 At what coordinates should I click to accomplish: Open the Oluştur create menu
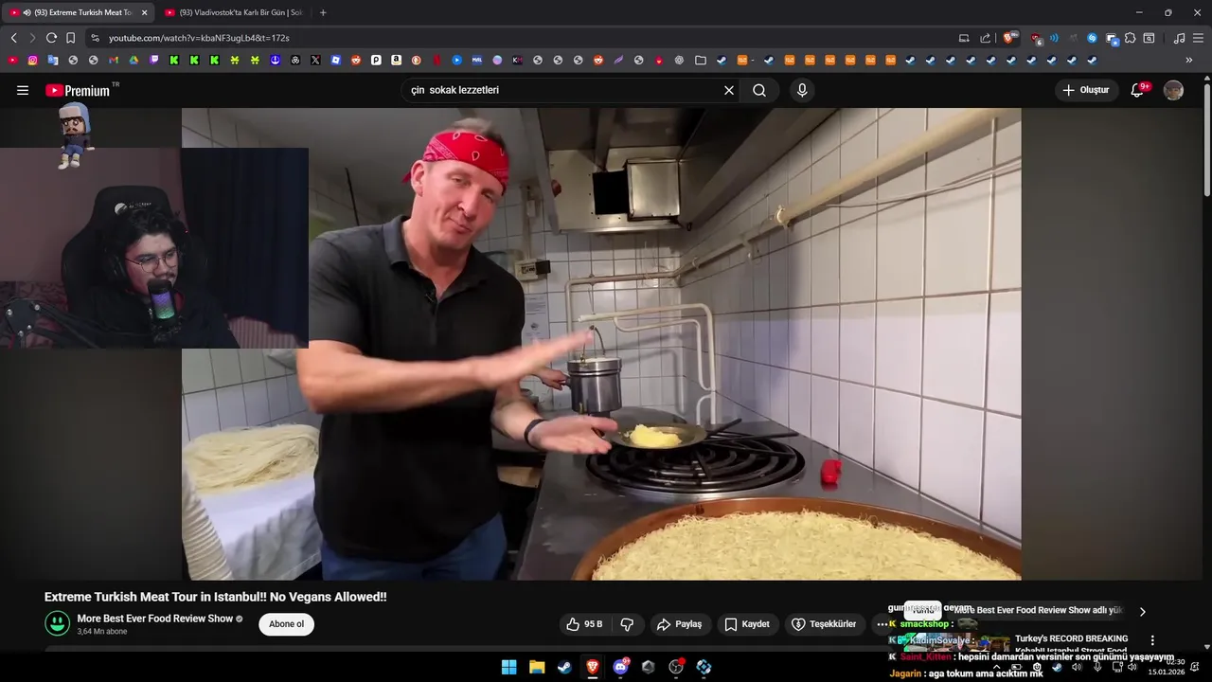pos(1086,90)
